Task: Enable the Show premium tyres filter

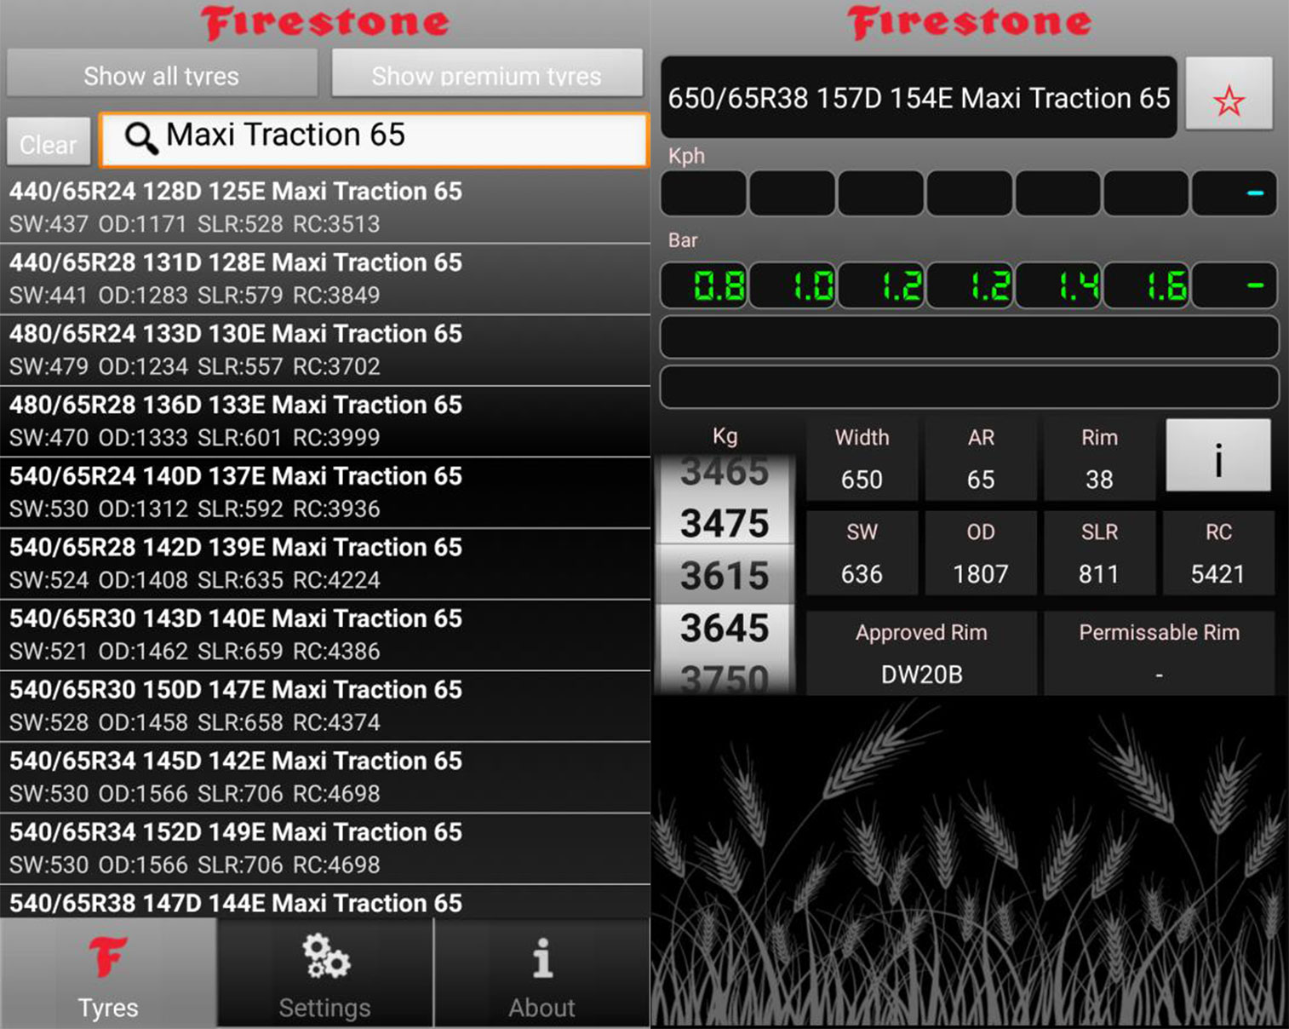Action: coord(486,75)
